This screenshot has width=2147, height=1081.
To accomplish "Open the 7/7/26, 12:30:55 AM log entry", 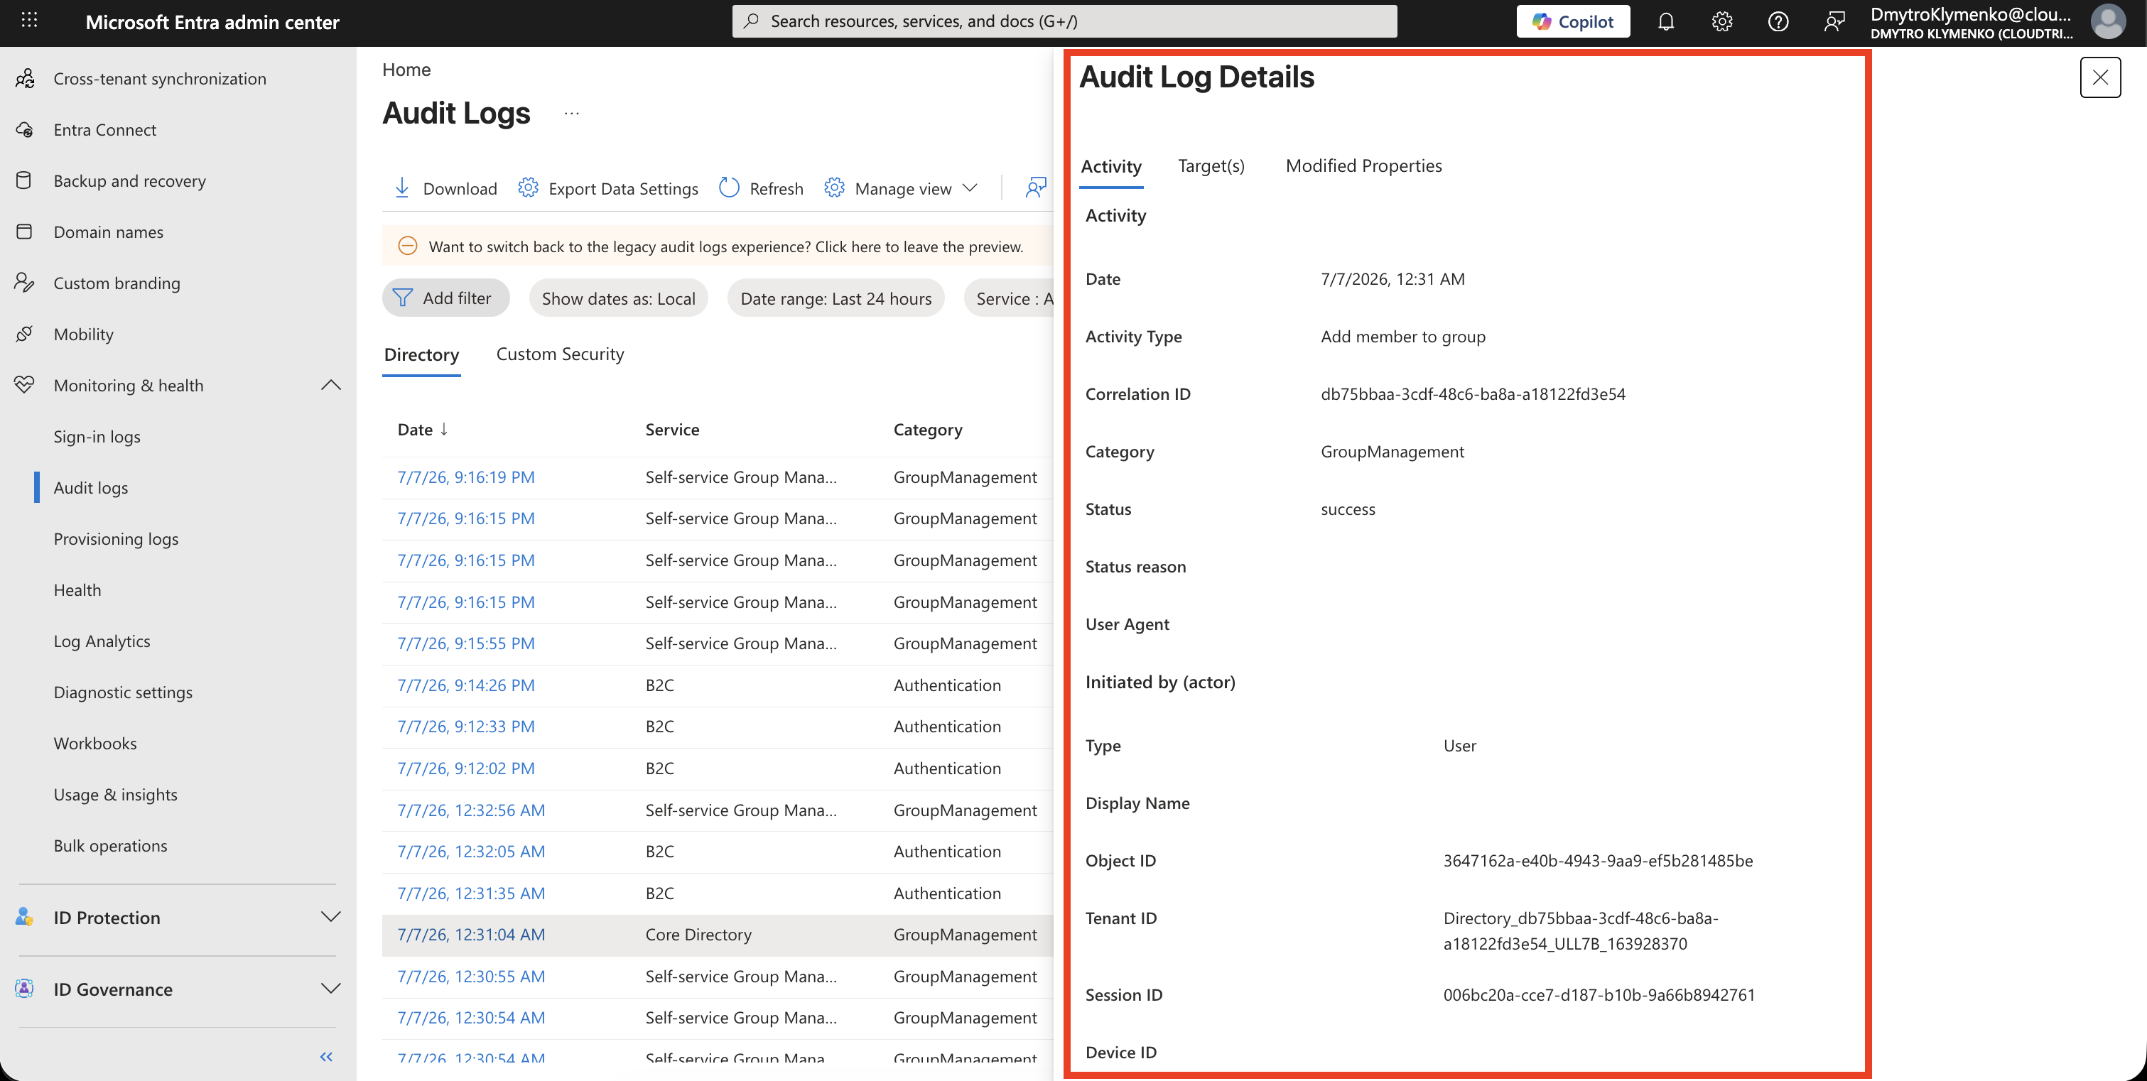I will point(471,977).
